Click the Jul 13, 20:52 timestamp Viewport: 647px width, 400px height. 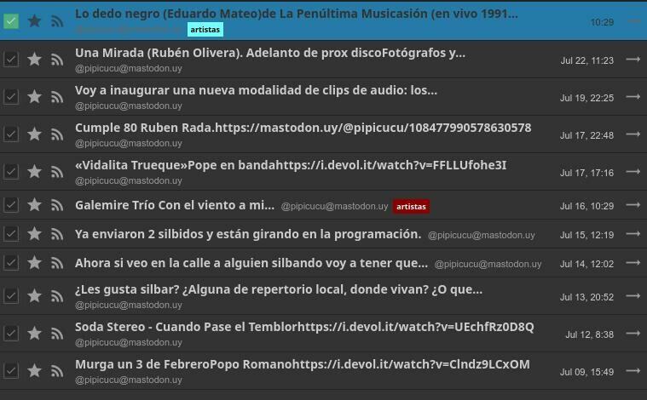tap(586, 297)
